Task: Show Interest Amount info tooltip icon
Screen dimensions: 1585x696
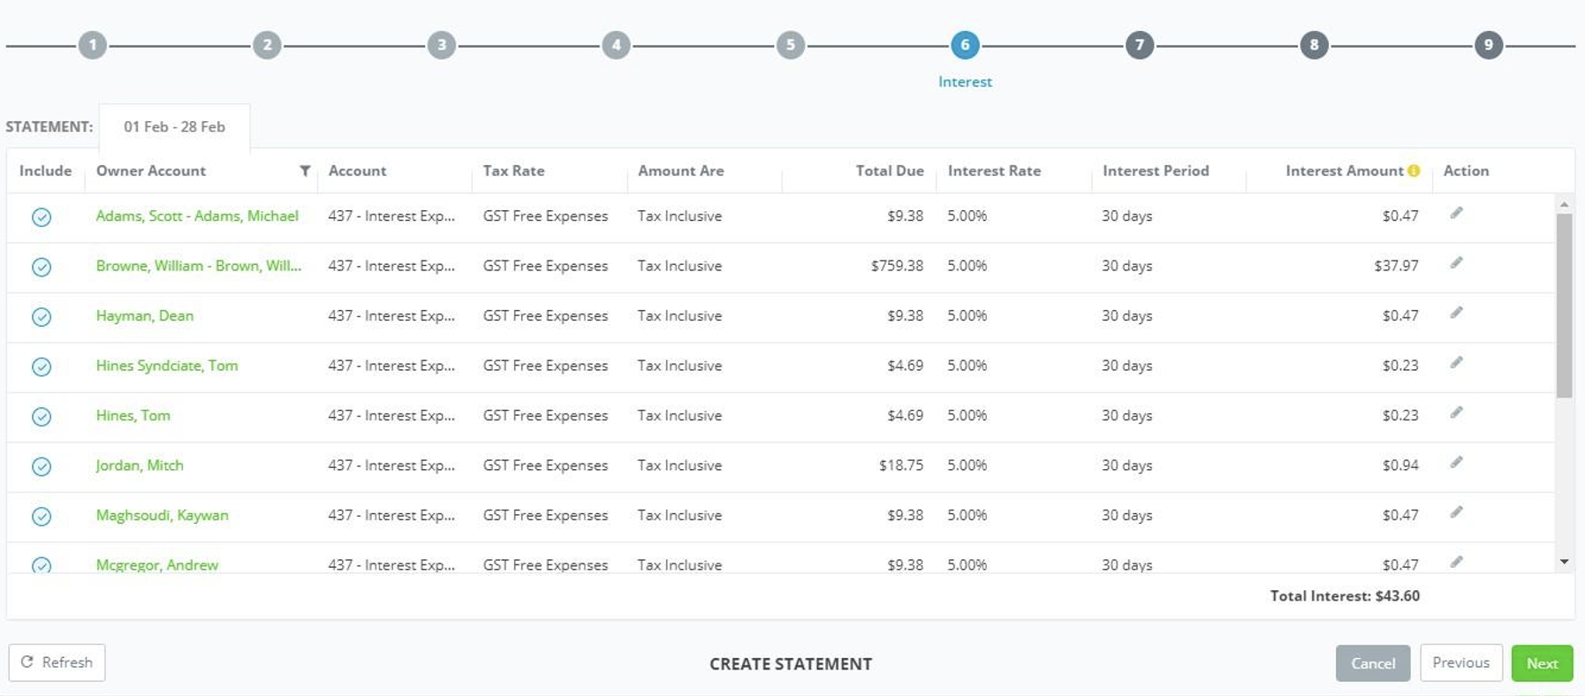Action: coord(1414,170)
